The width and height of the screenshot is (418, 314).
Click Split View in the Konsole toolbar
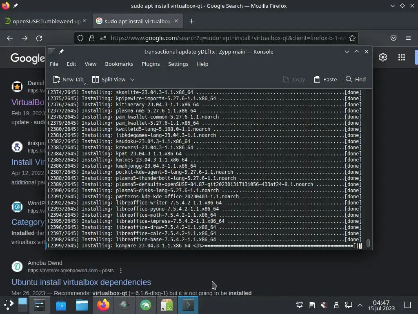tap(109, 79)
